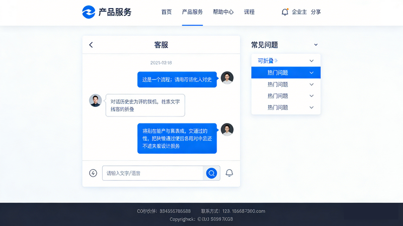Click the footer 联系方式 email address
The width and height of the screenshot is (403, 226).
pyautogui.click(x=243, y=211)
